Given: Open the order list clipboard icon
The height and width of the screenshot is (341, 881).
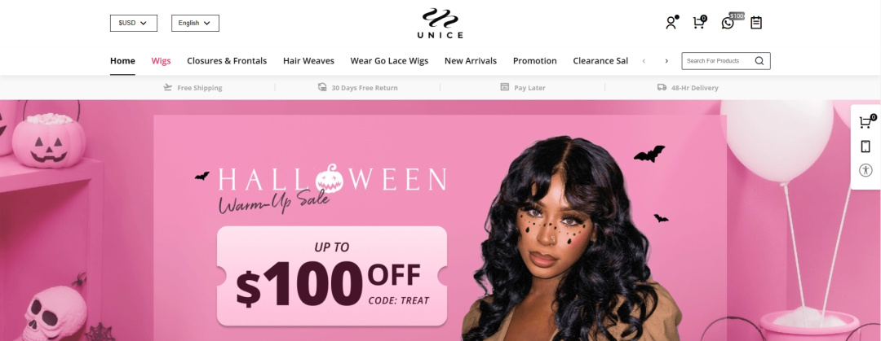Looking at the screenshot, I should pyautogui.click(x=756, y=23).
